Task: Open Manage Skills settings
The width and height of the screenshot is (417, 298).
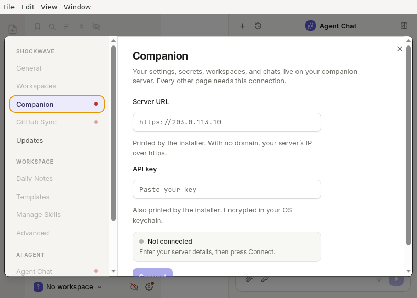Action: point(57,215)
